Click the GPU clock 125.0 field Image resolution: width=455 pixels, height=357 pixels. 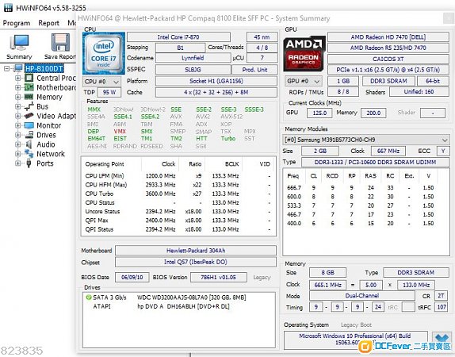coord(319,113)
